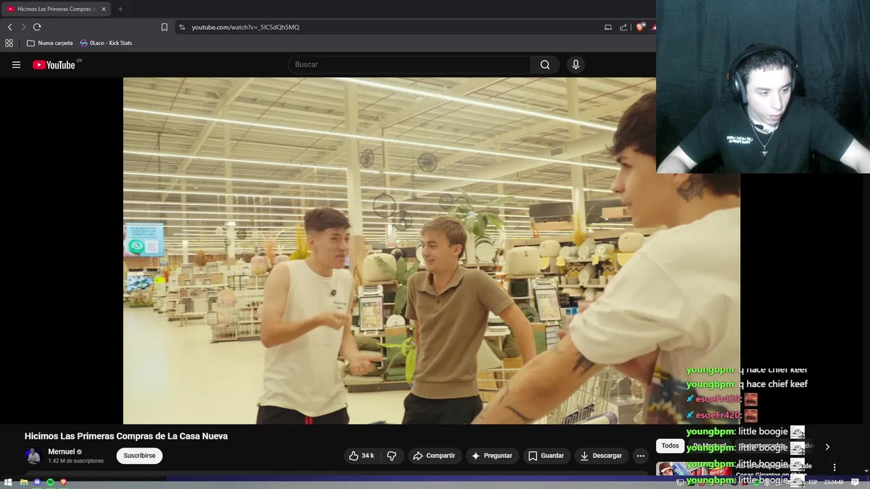This screenshot has height=489, width=870.
Task: Open a new browser tab
Action: point(120,9)
